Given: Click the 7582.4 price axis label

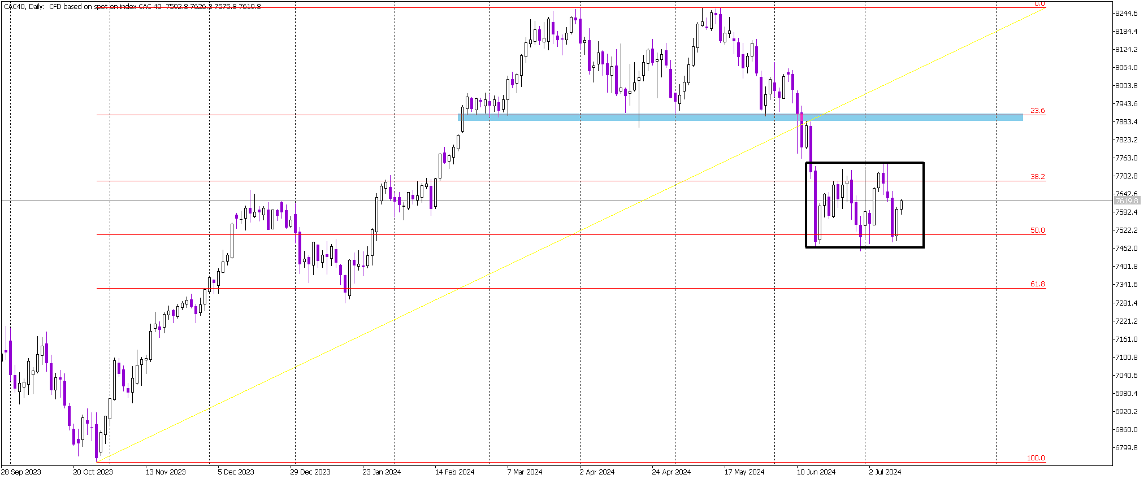Looking at the screenshot, I should tap(1127, 212).
